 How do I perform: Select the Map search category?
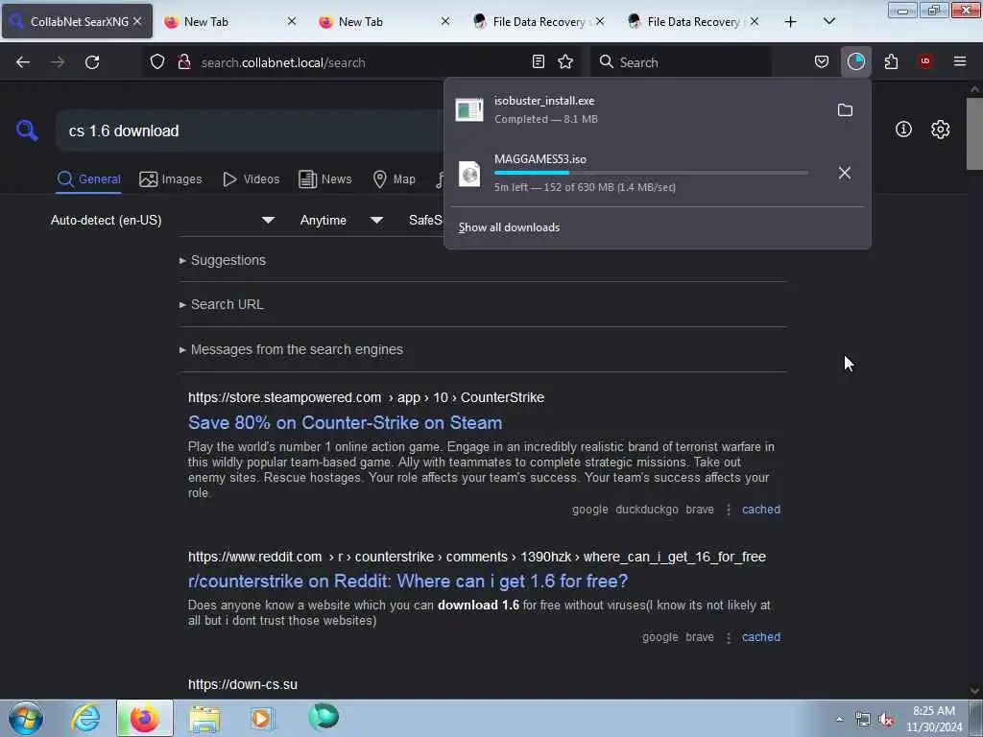coord(394,179)
